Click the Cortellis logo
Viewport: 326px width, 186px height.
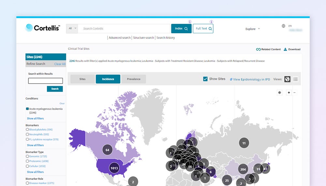point(42,28)
